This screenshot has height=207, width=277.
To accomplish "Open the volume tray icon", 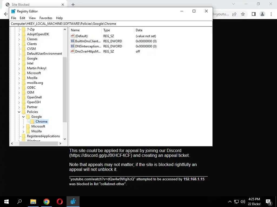I will tap(243, 202).
